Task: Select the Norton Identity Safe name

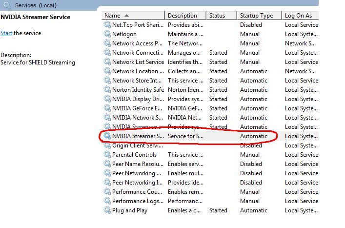Action: 138,90
